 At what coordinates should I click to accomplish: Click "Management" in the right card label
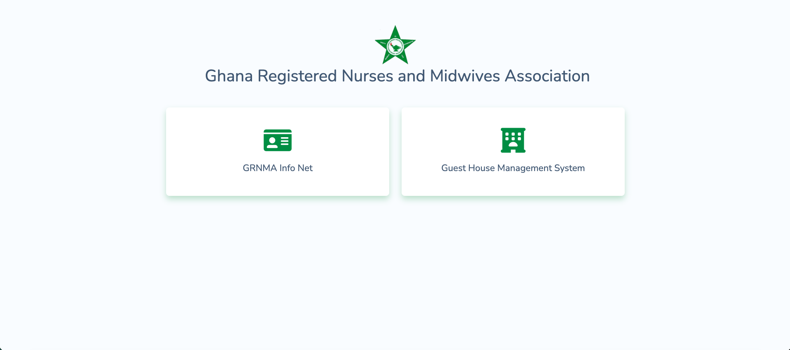pos(524,168)
